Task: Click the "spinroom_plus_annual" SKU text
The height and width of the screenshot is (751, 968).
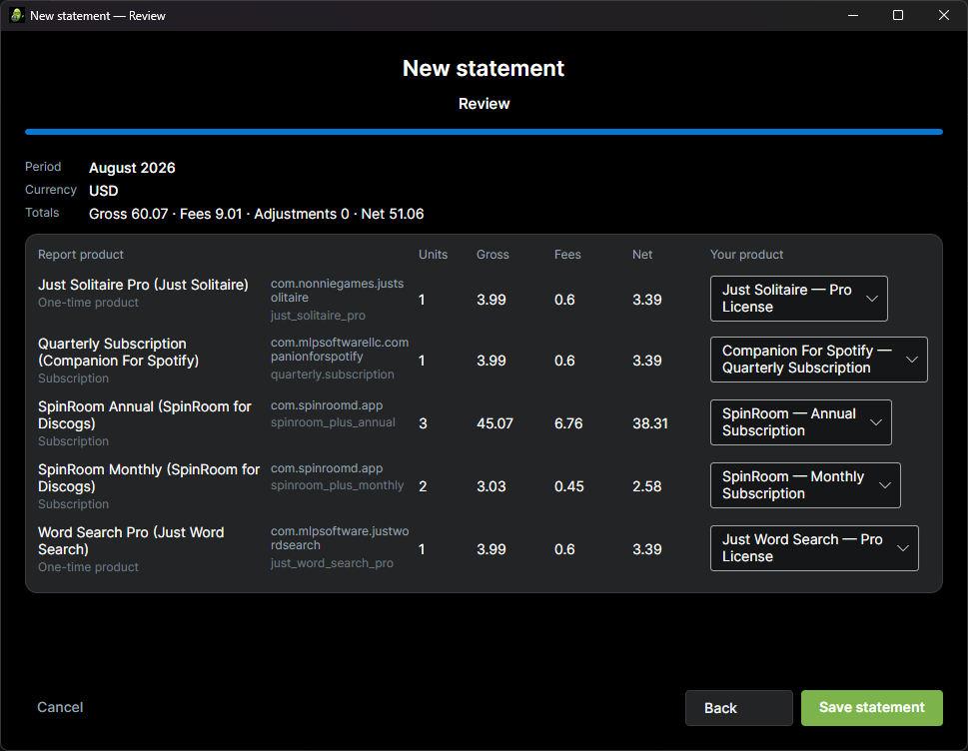Action: coord(333,422)
